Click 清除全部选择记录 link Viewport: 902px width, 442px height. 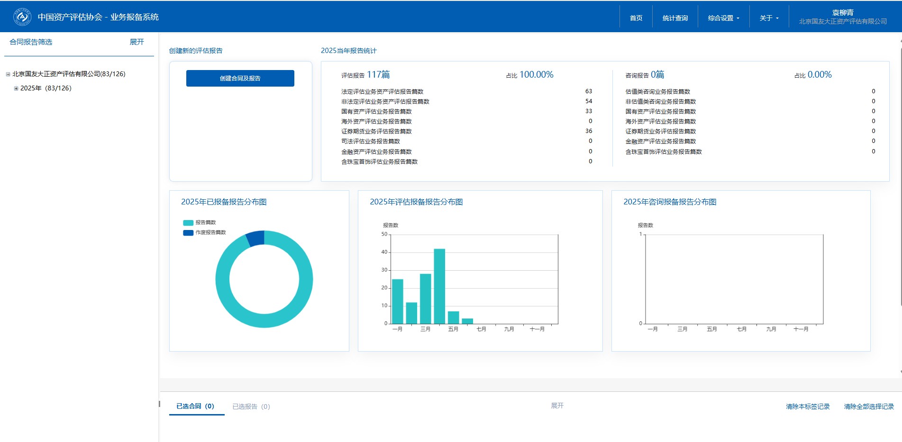pyautogui.click(x=868, y=407)
